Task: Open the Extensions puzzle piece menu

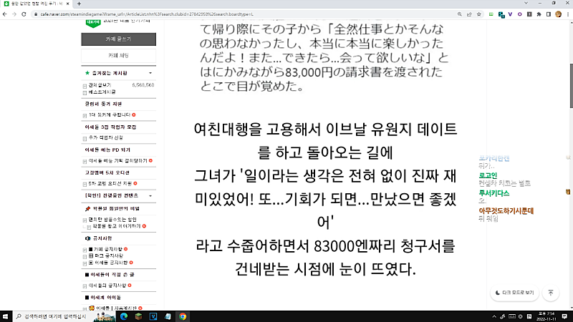Action: (x=539, y=14)
